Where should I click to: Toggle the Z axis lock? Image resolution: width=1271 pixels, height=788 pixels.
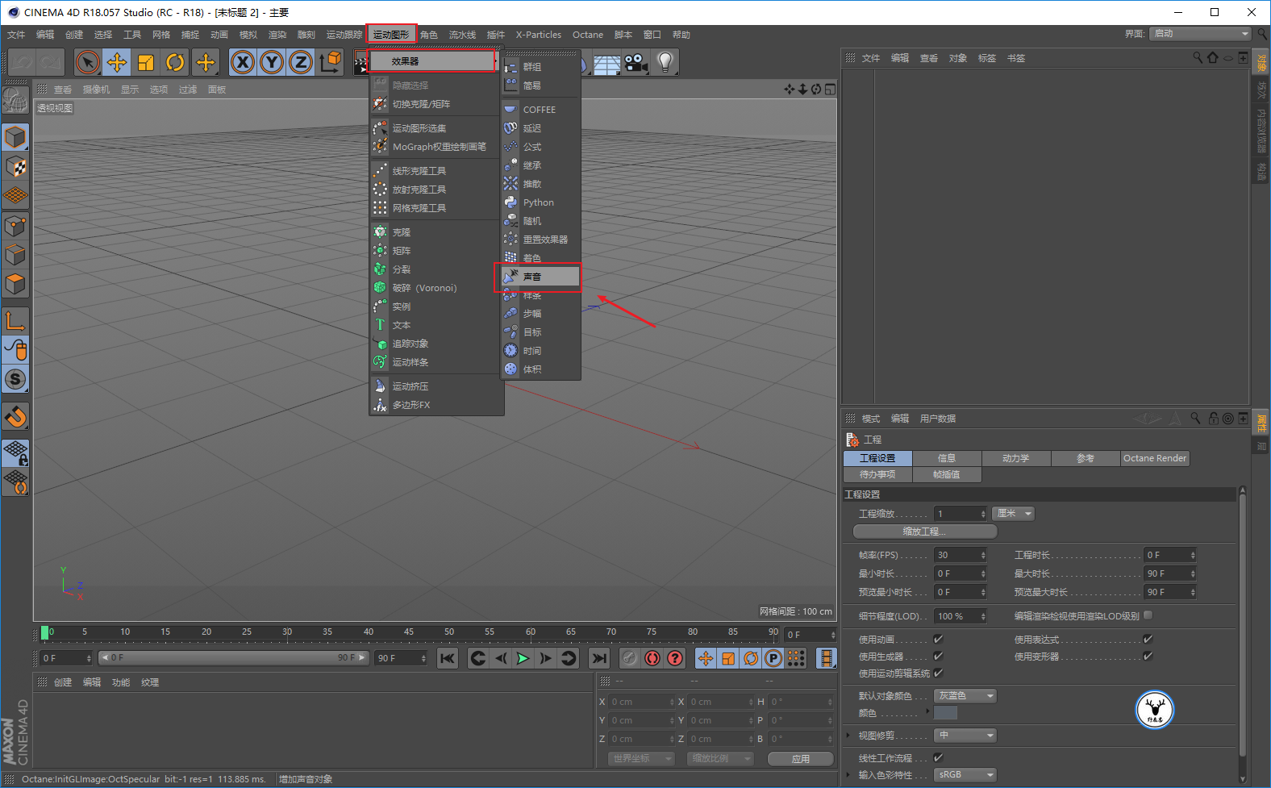coord(301,62)
